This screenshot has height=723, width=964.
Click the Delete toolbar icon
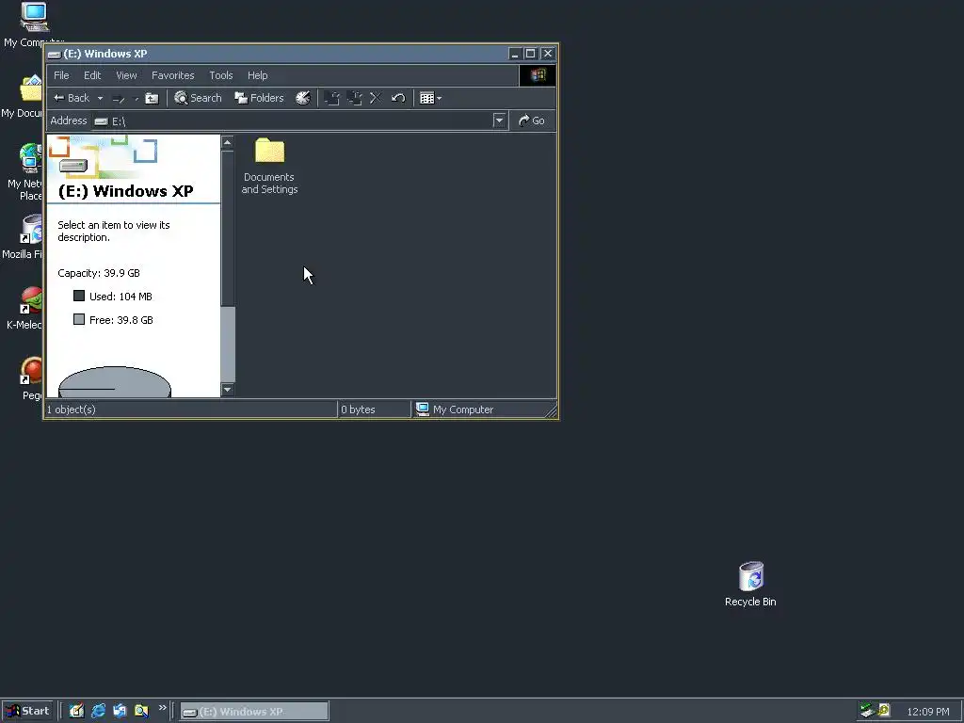tap(376, 98)
